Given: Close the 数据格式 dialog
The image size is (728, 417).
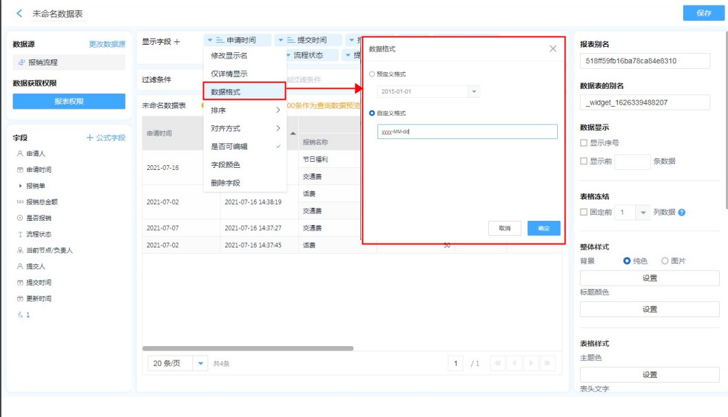Looking at the screenshot, I should (552, 49).
